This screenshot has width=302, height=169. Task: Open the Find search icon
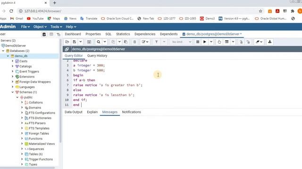99,42
